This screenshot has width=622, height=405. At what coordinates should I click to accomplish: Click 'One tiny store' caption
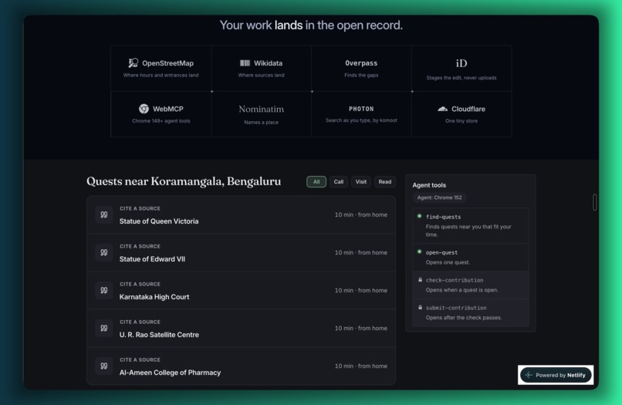(x=461, y=121)
